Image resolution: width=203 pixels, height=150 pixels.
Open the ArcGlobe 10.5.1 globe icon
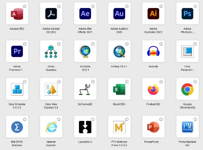pos(85,52)
